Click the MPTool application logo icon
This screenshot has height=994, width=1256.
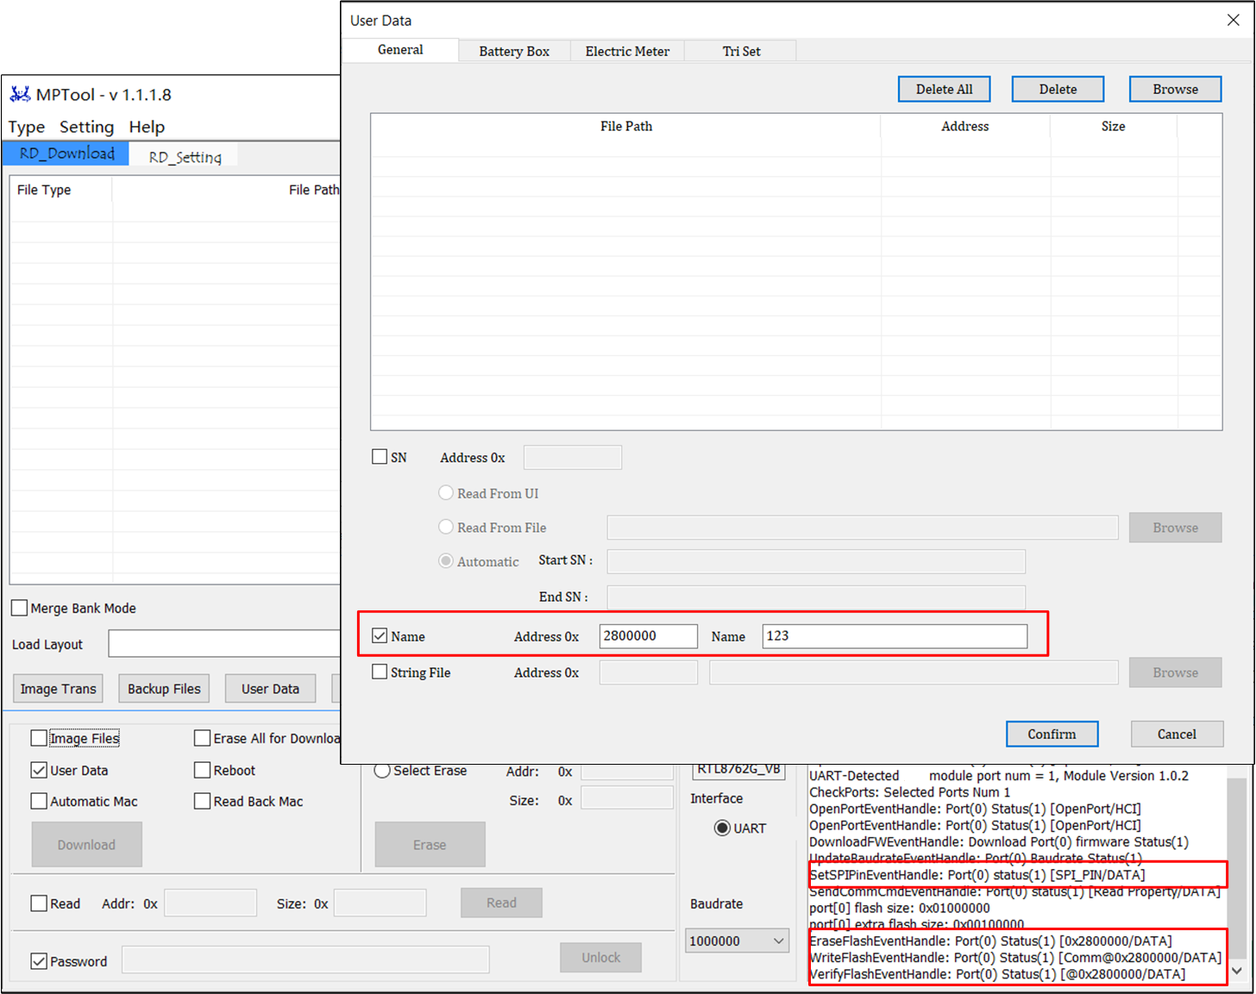tap(20, 94)
